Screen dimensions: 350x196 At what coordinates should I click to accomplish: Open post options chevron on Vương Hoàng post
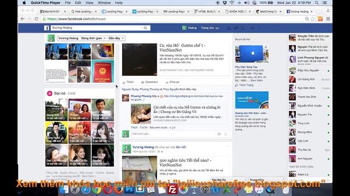(228, 146)
